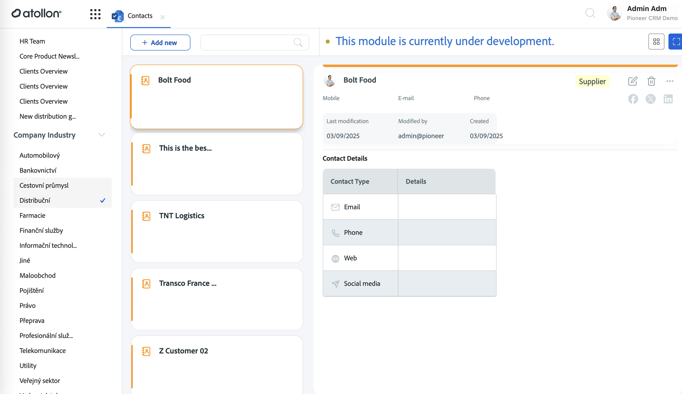This screenshot has width=682, height=394.
Task: Switch to the grid layout view
Action: point(656,41)
